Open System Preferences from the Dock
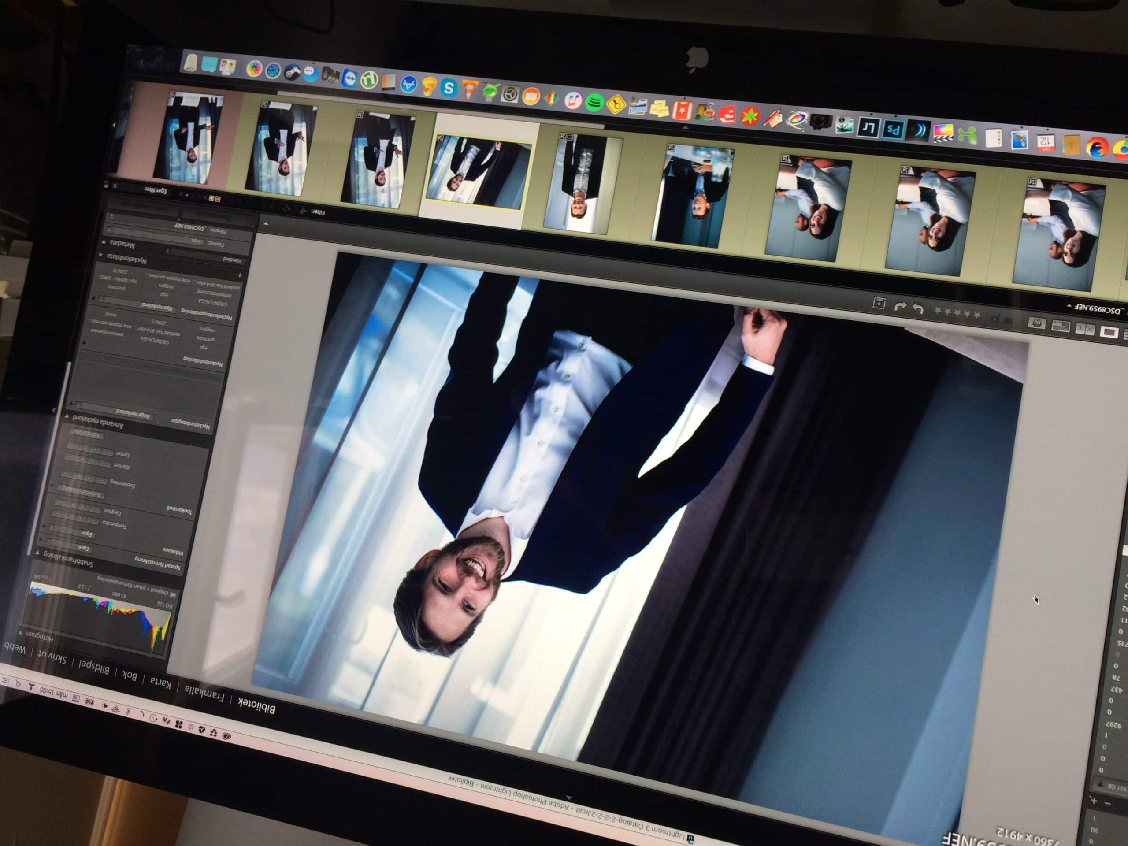The height and width of the screenshot is (846, 1128). tap(509, 95)
